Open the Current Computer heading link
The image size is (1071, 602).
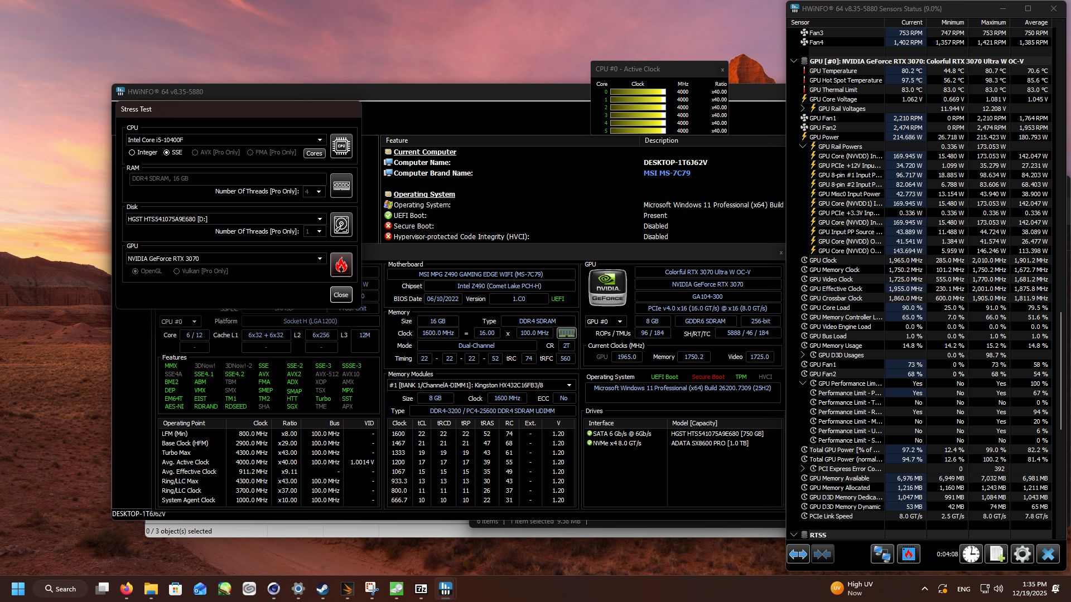click(424, 152)
